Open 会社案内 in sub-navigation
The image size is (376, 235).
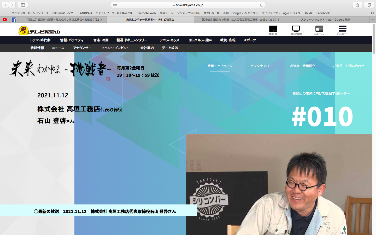(147, 48)
